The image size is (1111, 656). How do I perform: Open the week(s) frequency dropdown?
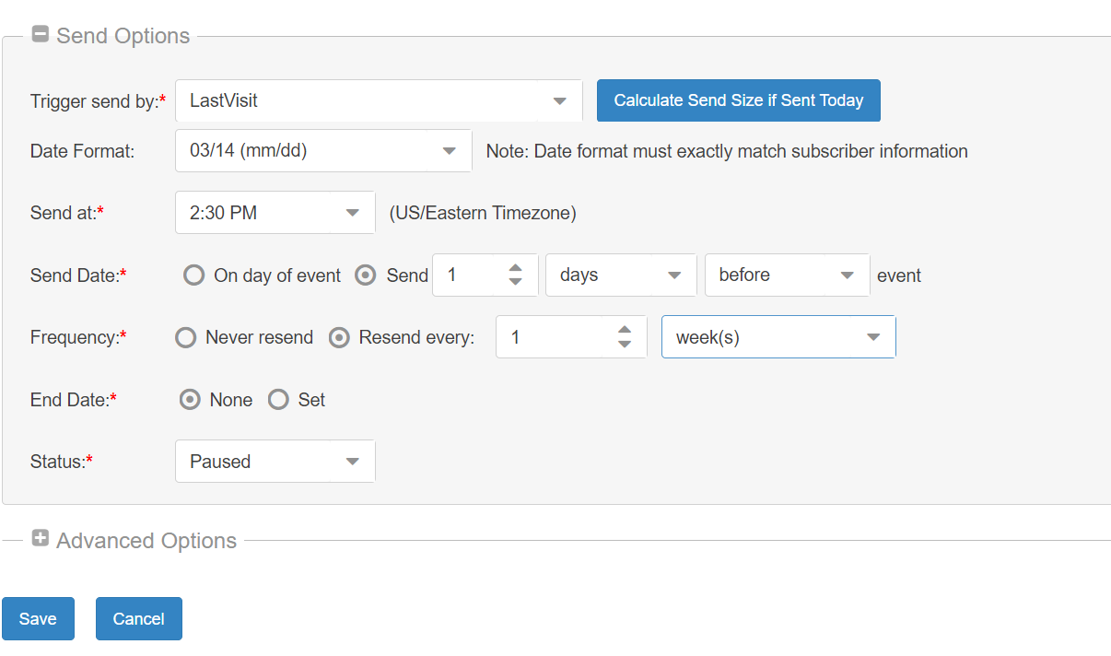[x=778, y=337]
